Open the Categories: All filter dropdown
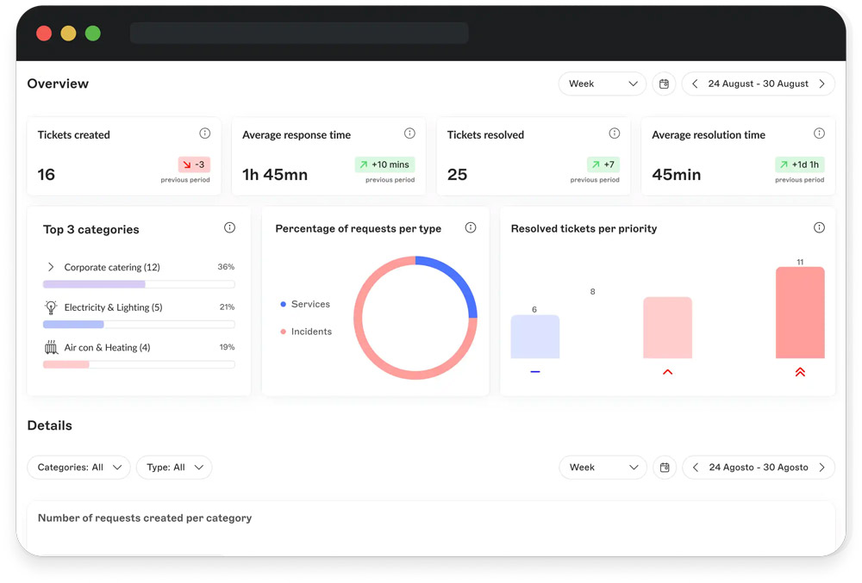Screen dimensions: 862x583 click(79, 467)
